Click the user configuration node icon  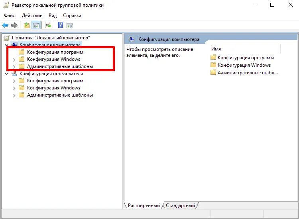click(14, 74)
